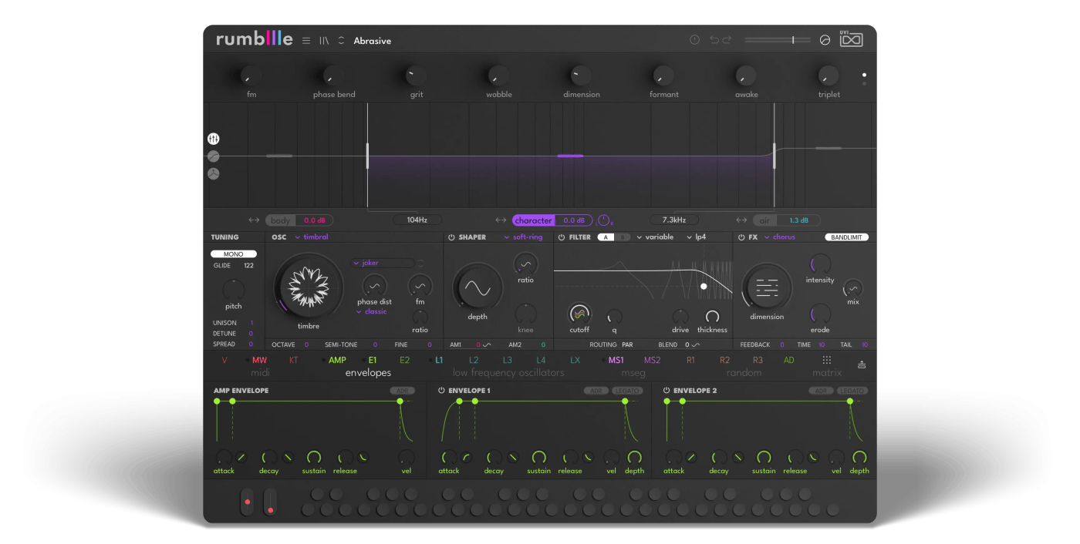This screenshot has height=544, width=1080.
Task: Toggle the body band button
Action: coord(281,220)
